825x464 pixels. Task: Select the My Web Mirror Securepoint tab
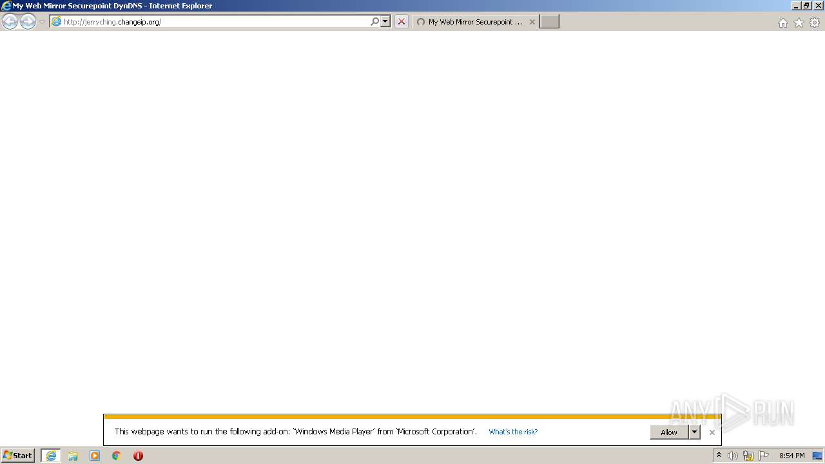pyautogui.click(x=475, y=22)
